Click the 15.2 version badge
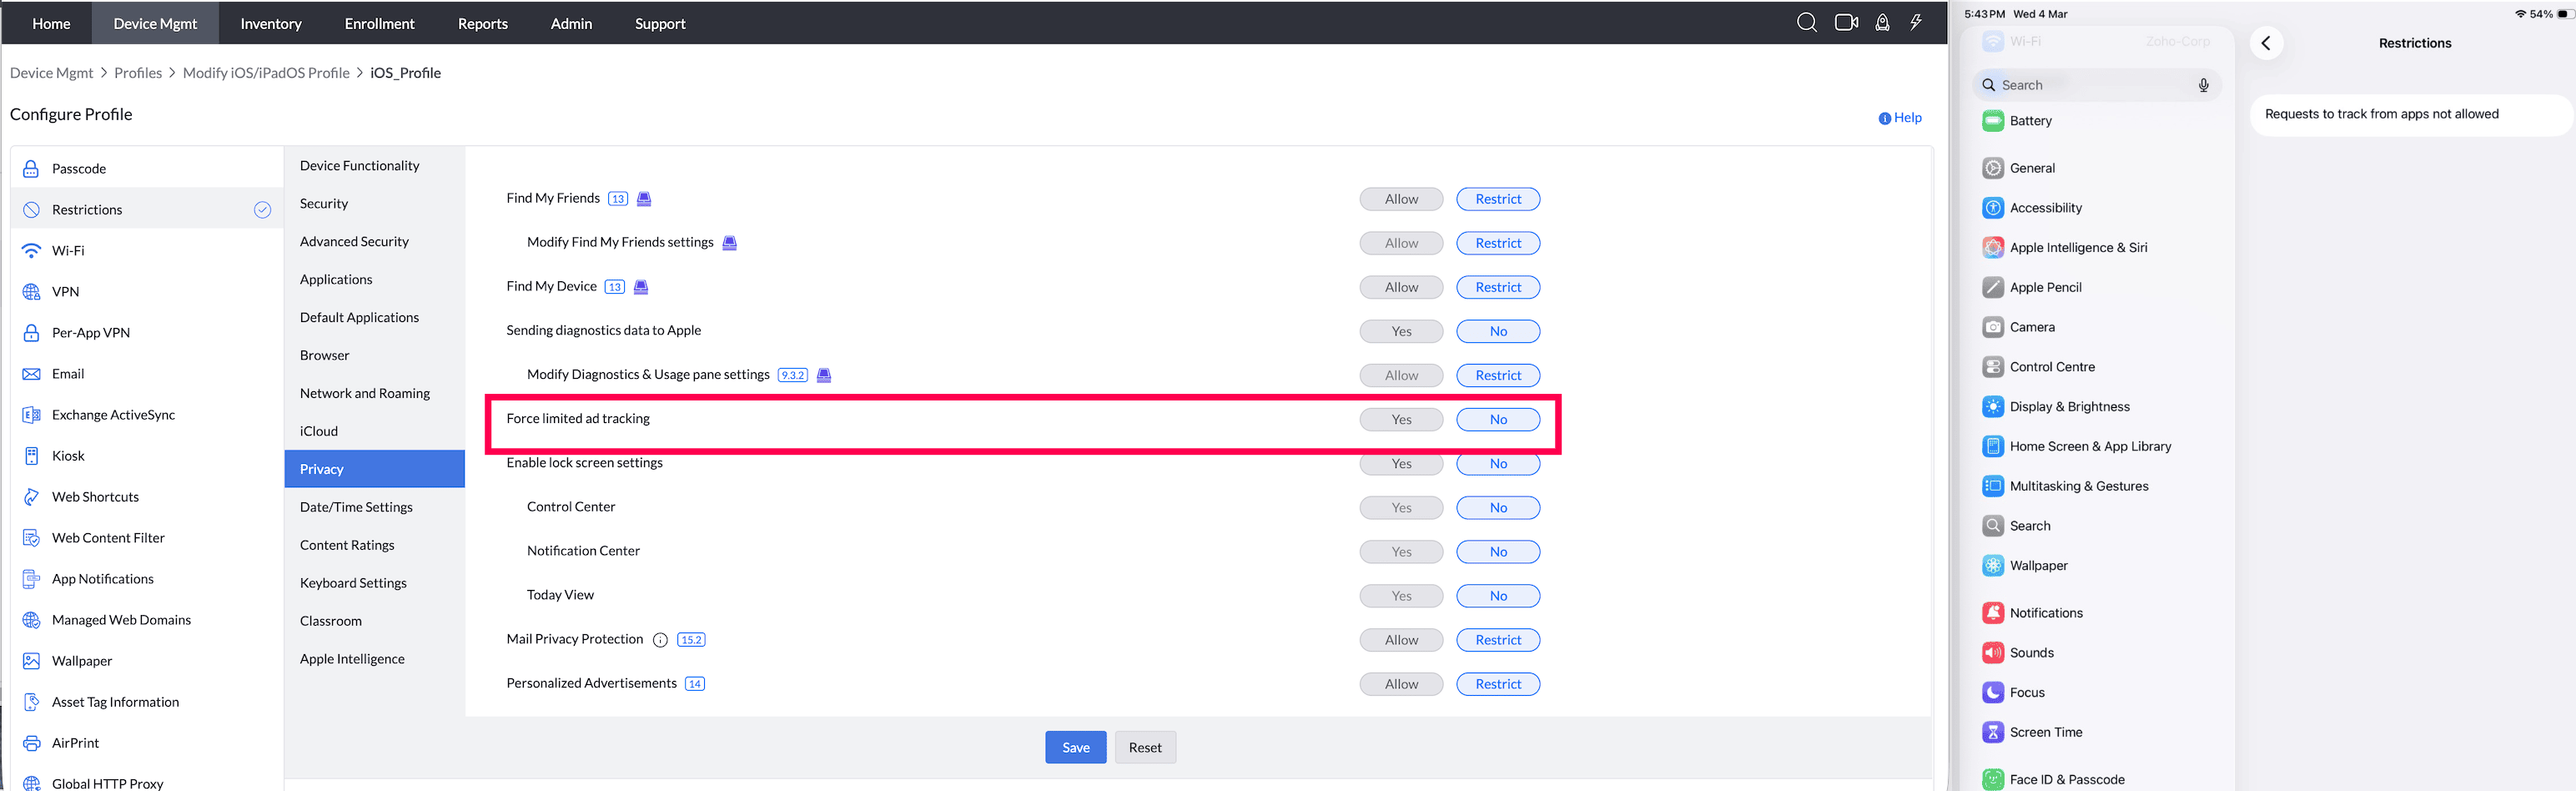This screenshot has width=2576, height=791. (x=691, y=640)
